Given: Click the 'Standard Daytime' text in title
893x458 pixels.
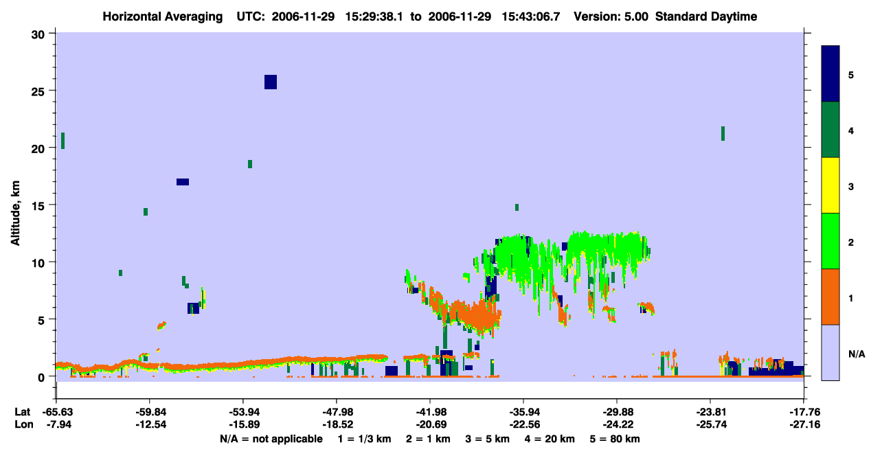Looking at the screenshot, I should tap(706, 16).
